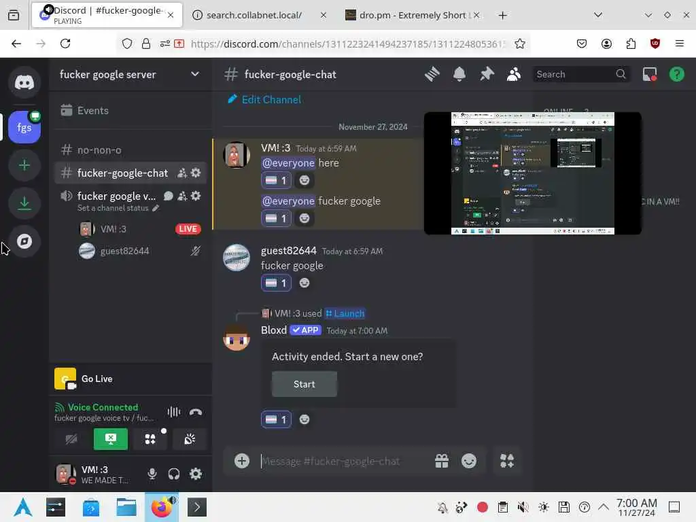Click Start button on Bloxd activity
Viewport: 696px width, 522px height.
click(304, 384)
